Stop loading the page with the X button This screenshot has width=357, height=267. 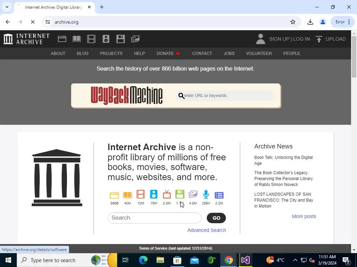point(32,22)
